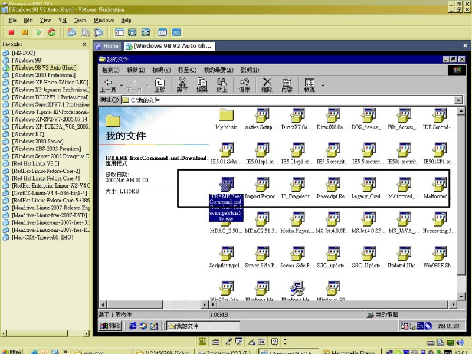Click the VMware red Power Off button
This screenshot has height=354, width=472.
point(11,32)
